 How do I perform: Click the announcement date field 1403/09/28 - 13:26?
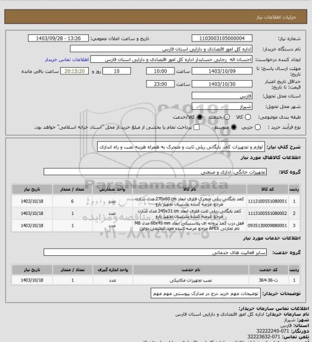(x=58, y=38)
